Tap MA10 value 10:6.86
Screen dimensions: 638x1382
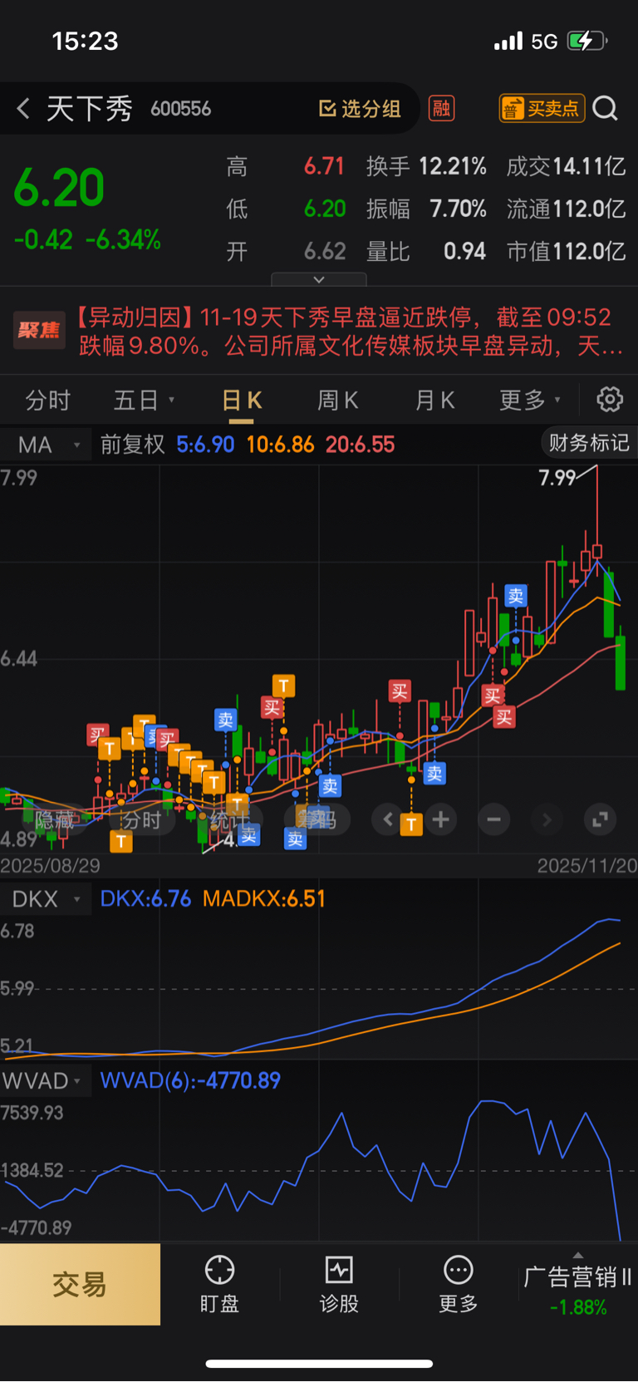click(x=280, y=445)
